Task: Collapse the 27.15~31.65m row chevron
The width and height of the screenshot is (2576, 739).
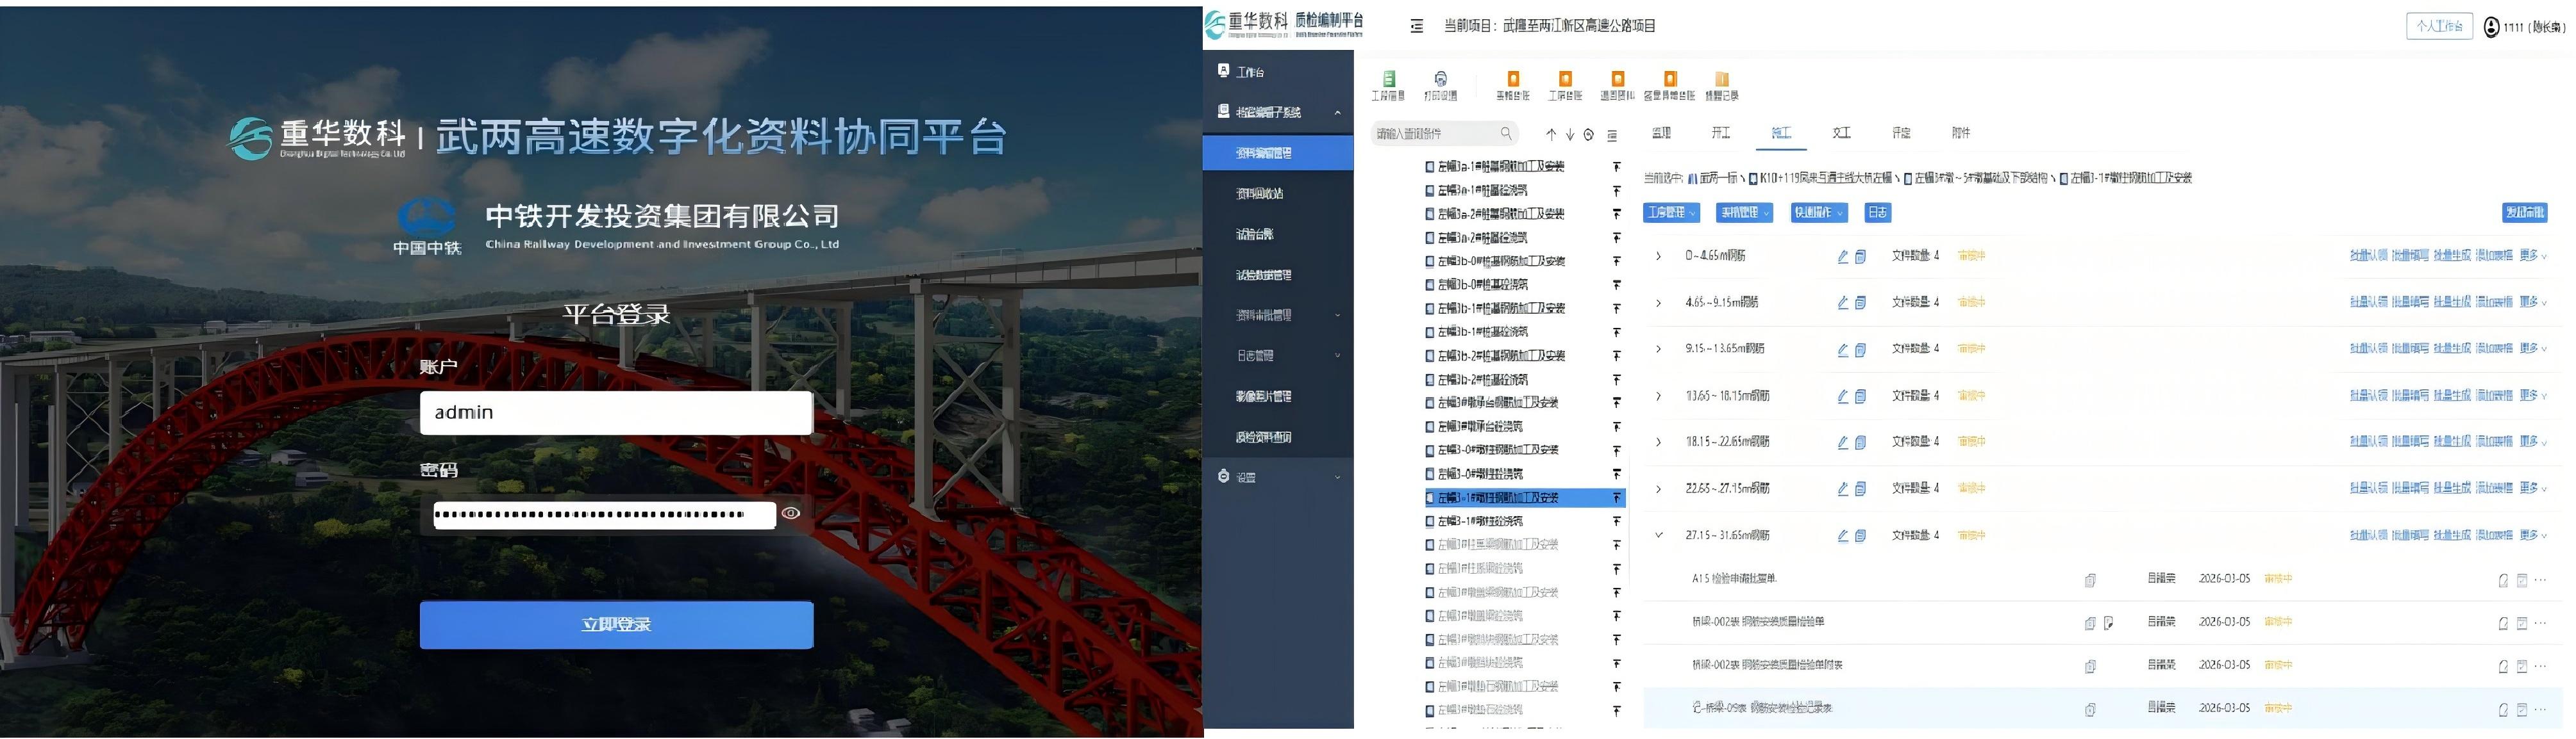Action: [x=1658, y=535]
